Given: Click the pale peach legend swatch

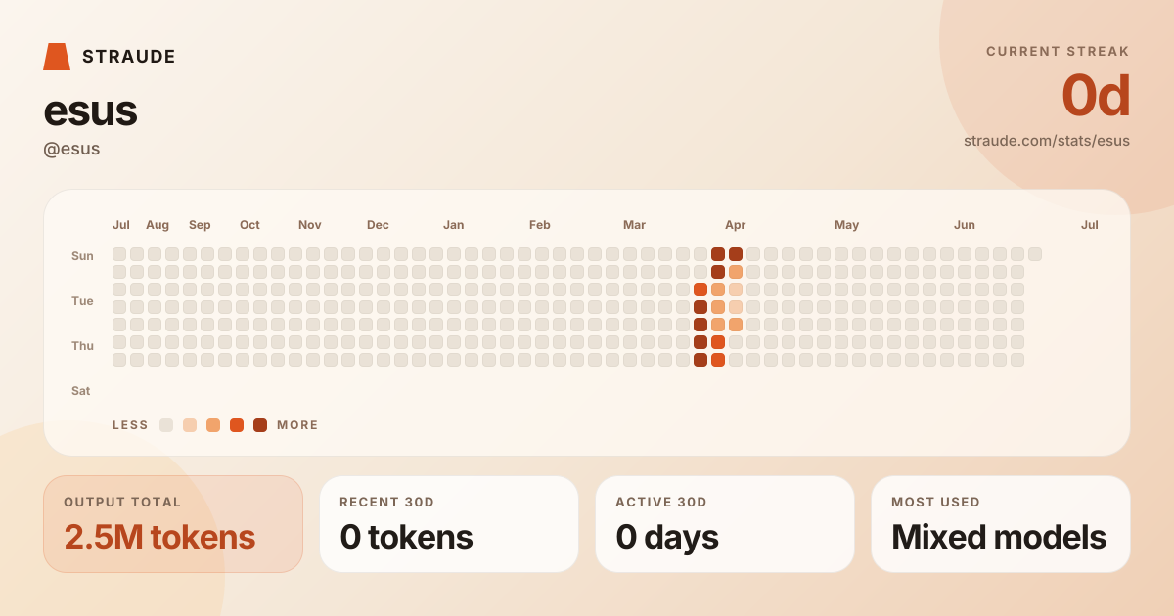Looking at the screenshot, I should pyautogui.click(x=190, y=425).
